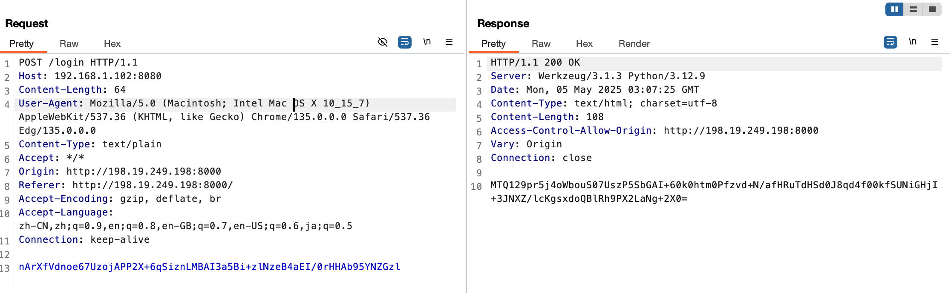Image resolution: width=951 pixels, height=293 pixels.
Task: Select the top-bottom split layout icon
Action: pyautogui.click(x=914, y=9)
